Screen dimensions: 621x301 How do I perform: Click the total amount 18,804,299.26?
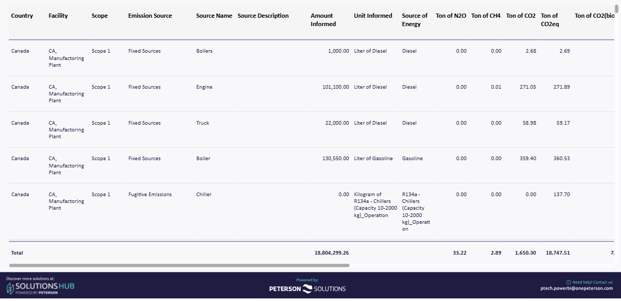click(332, 252)
